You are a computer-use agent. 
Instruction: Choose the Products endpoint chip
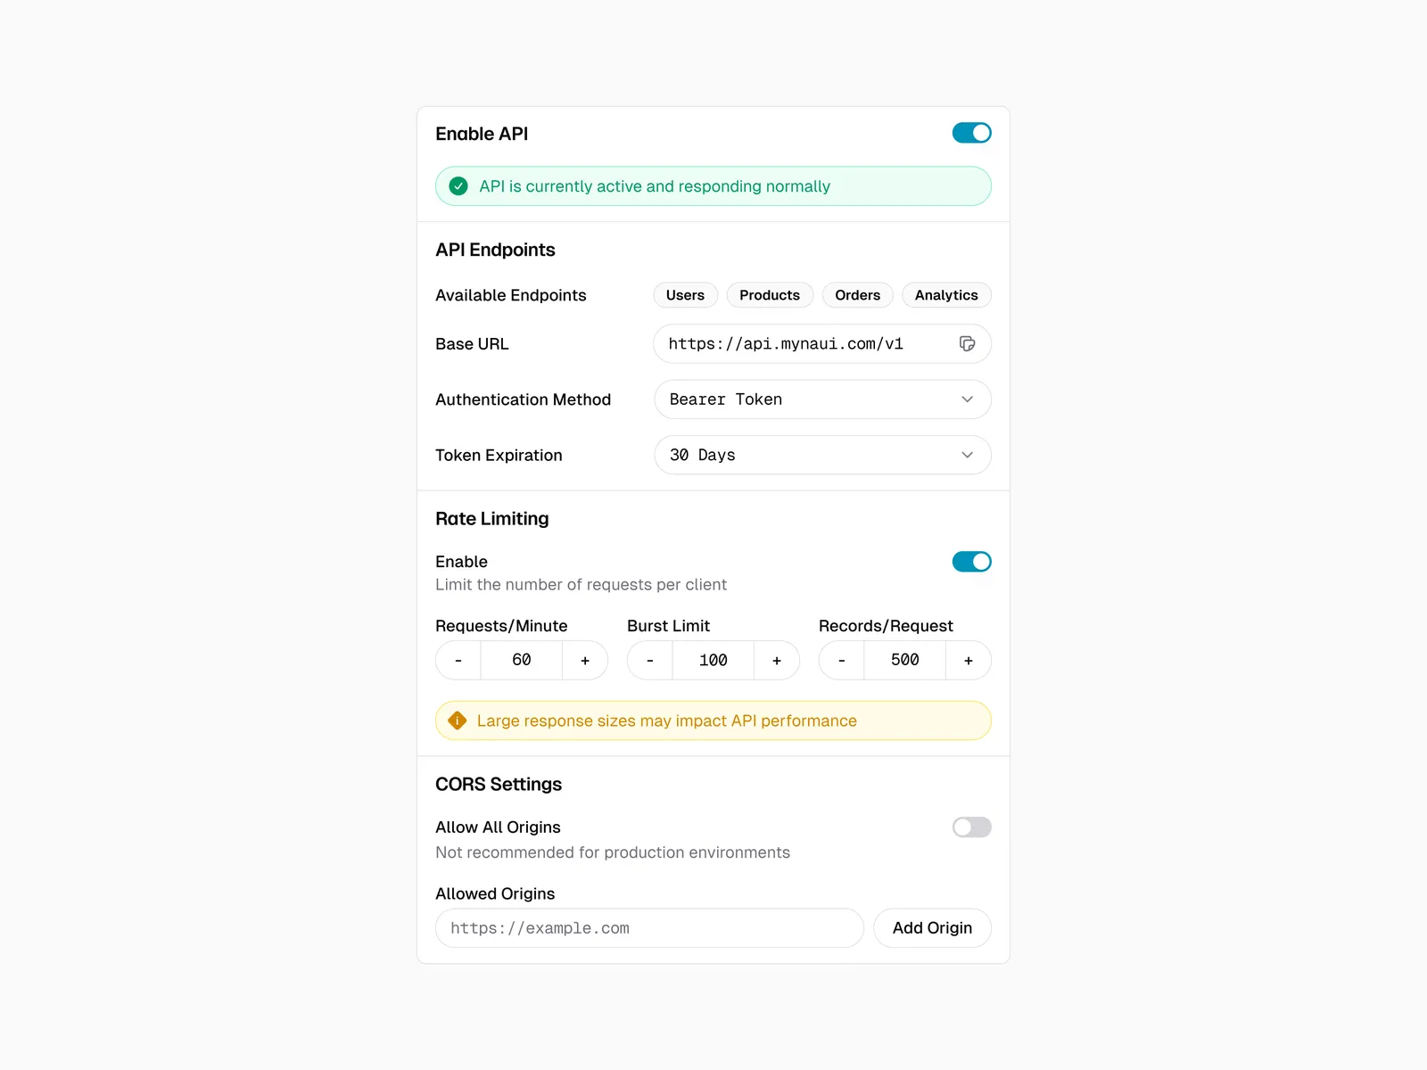(770, 295)
